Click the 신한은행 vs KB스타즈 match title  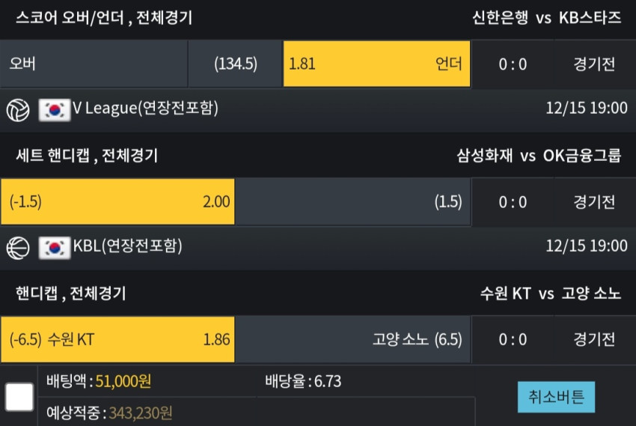coord(546,18)
